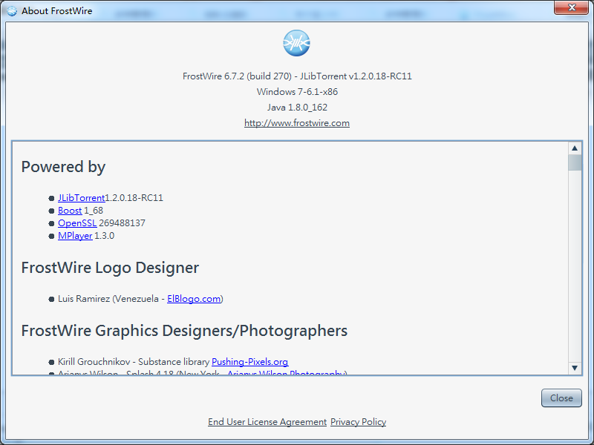Image resolution: width=594 pixels, height=445 pixels.
Task: Click the 'Powered by' heading
Action: 63,167
